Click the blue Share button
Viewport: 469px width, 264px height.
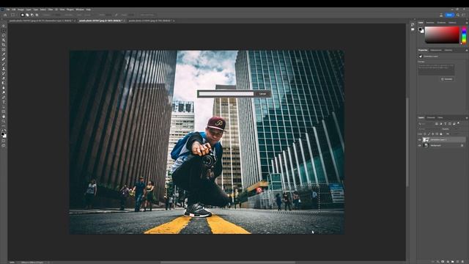click(x=449, y=15)
